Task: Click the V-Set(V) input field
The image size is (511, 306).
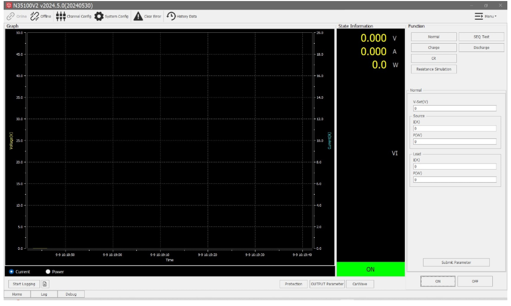Action: coord(454,108)
